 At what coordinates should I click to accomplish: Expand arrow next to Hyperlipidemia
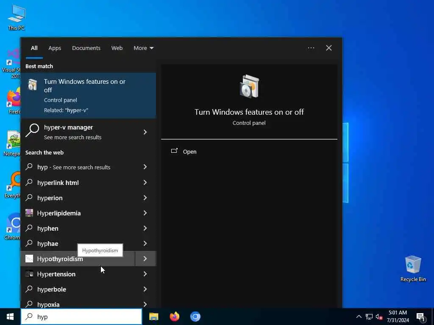coord(145,213)
